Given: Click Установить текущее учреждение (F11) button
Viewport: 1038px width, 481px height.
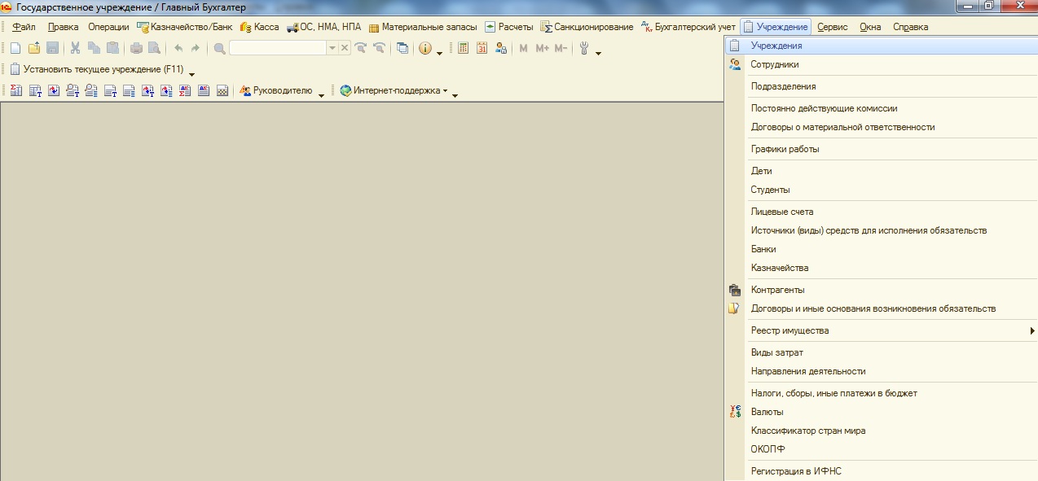Looking at the screenshot, I should pyautogui.click(x=97, y=69).
